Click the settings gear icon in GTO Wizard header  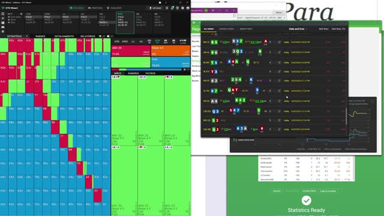182,8
